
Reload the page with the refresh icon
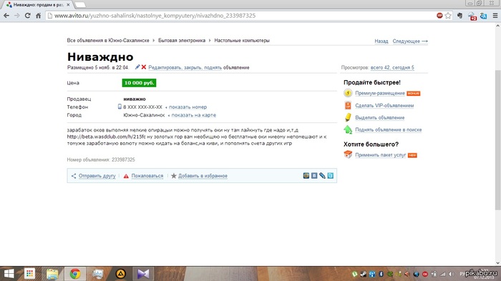point(28,15)
